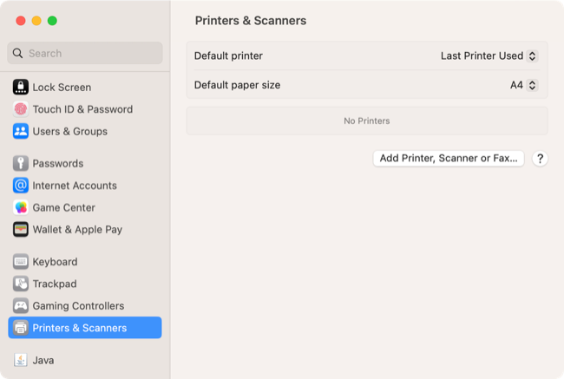This screenshot has width=564, height=379.
Task: Open help with the question mark button
Action: click(x=540, y=159)
